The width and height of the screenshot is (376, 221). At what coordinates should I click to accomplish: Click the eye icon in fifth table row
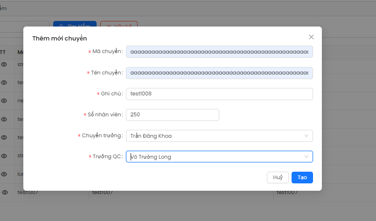pyautogui.click(x=4, y=137)
